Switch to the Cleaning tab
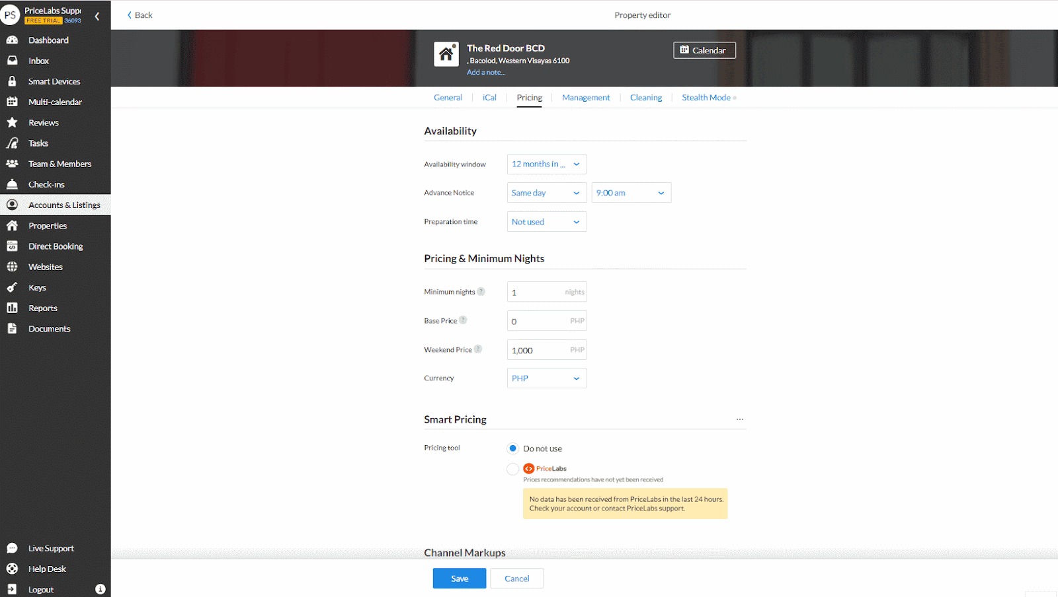1058x597 pixels. tap(645, 98)
